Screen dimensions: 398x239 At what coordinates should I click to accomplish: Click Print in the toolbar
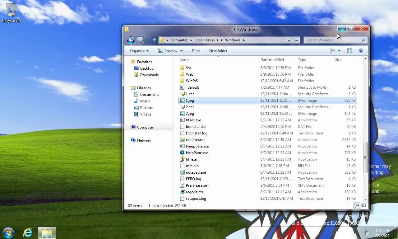tap(196, 51)
